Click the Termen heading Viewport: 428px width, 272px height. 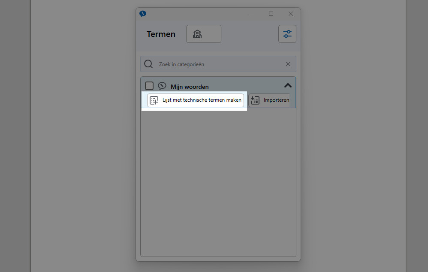click(x=161, y=34)
